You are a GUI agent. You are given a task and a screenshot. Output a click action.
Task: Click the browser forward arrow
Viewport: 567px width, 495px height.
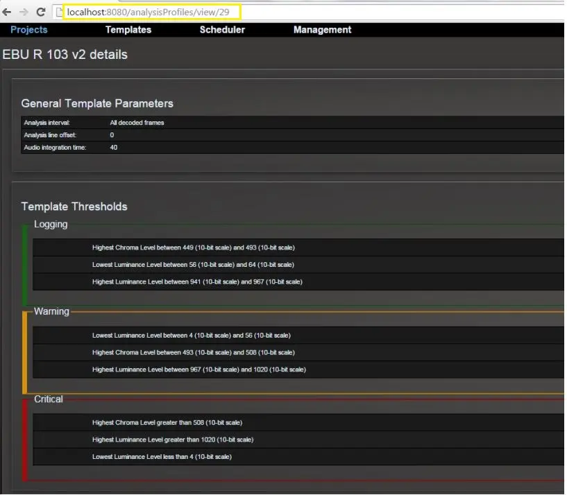[x=25, y=12]
